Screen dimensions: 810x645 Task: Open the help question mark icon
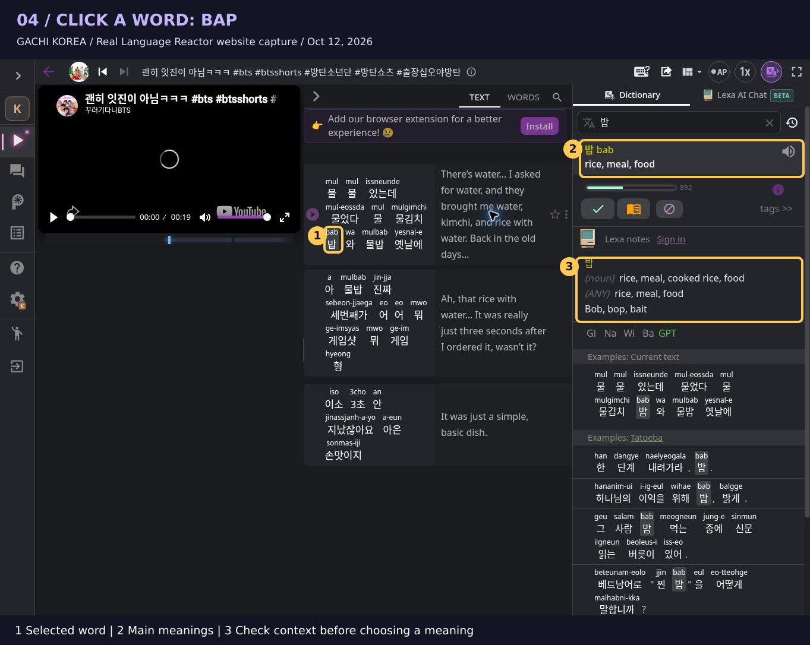[17, 268]
